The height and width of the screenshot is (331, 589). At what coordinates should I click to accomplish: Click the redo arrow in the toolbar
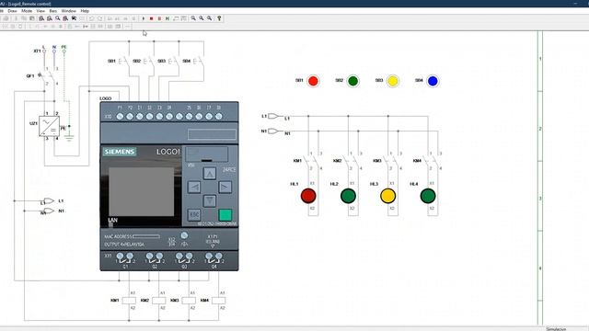point(100,18)
